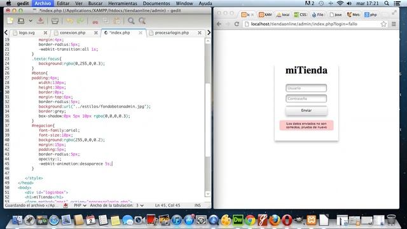Open the tab width dropdown in status bar

pyautogui.click(x=117, y=205)
